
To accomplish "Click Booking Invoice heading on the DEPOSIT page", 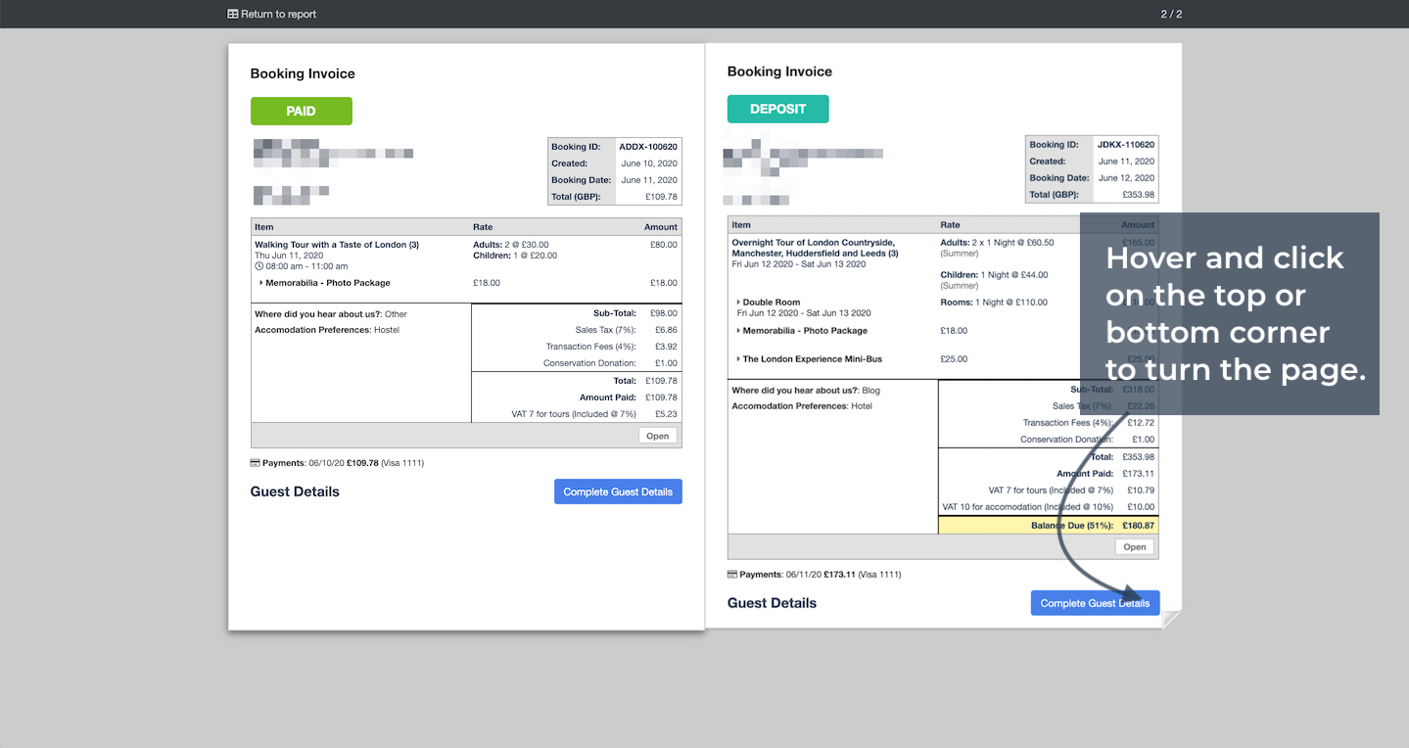I will (779, 71).
